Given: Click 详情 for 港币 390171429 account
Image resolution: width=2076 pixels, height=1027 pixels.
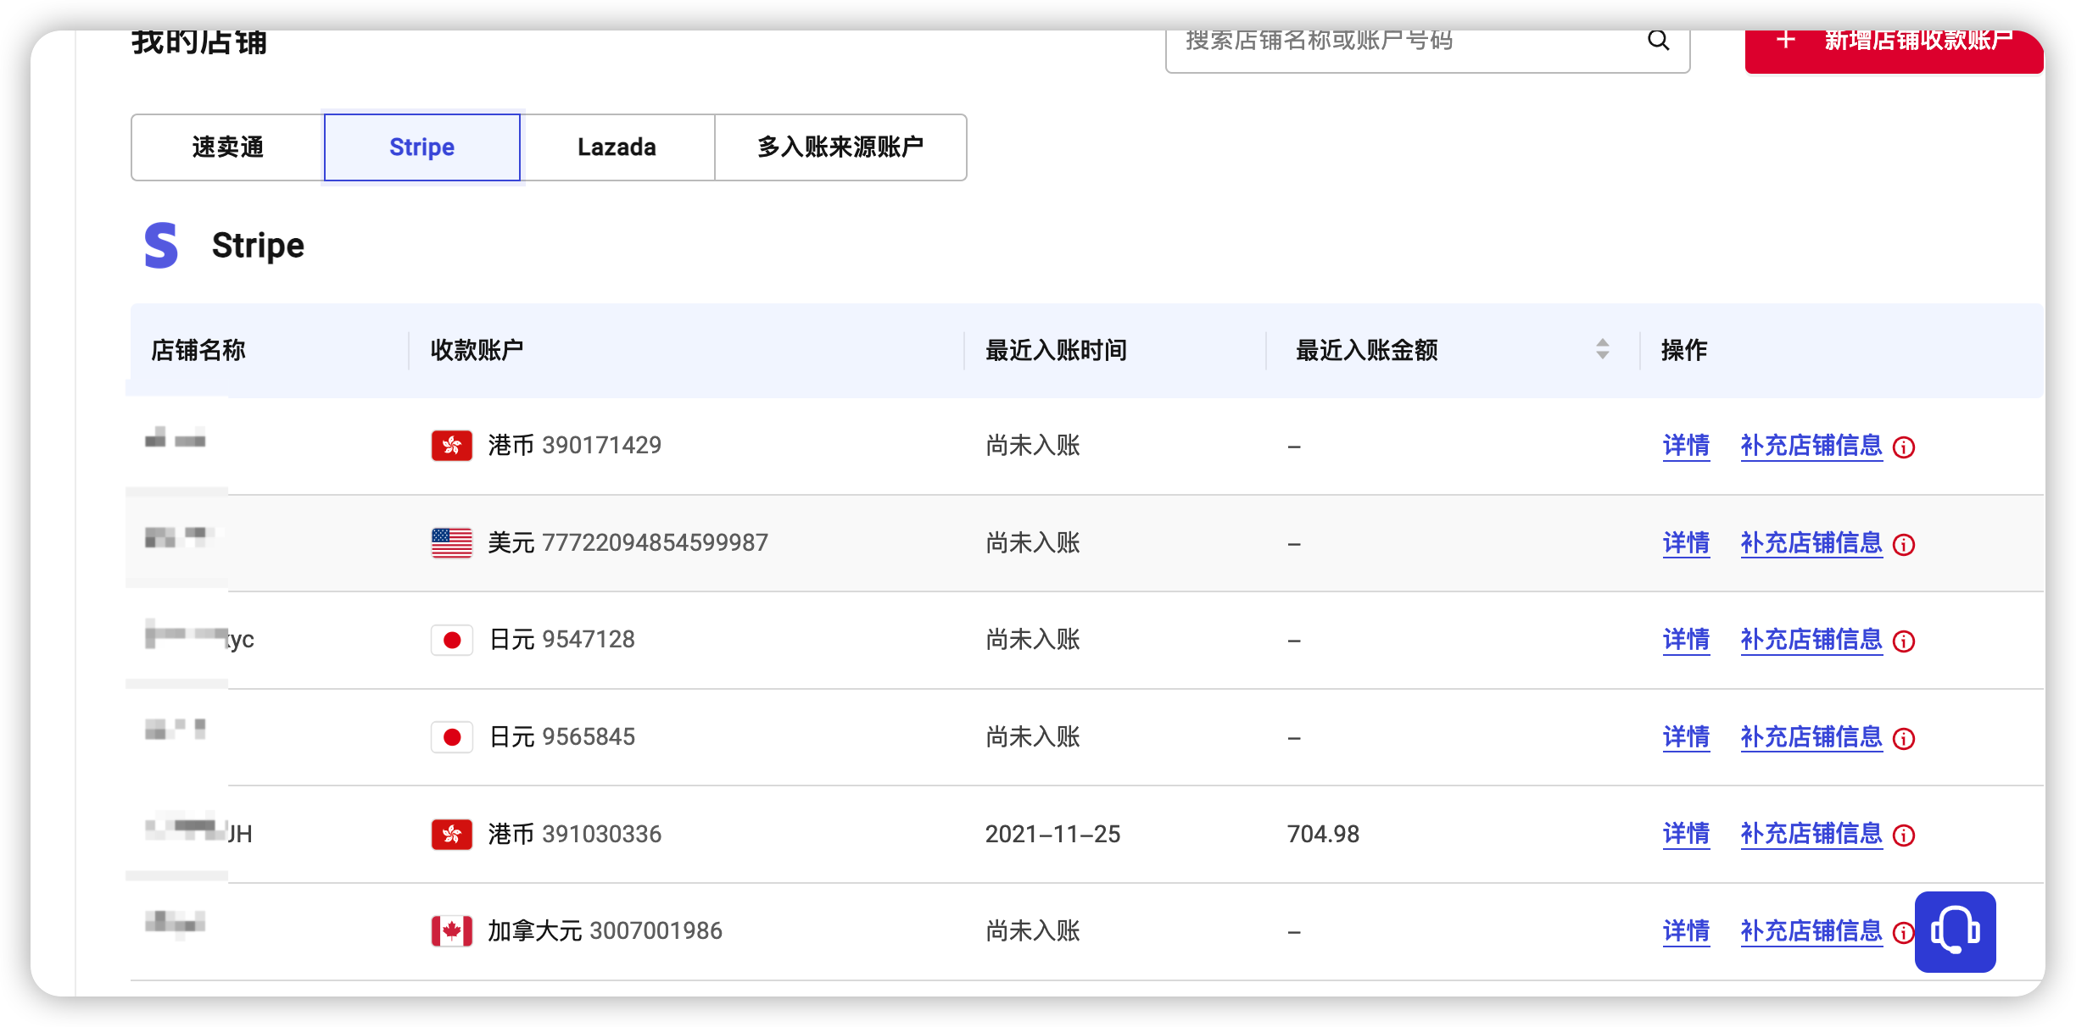Looking at the screenshot, I should (x=1686, y=447).
